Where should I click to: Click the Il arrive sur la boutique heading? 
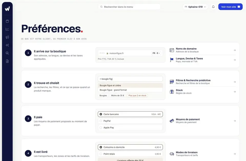[50, 51]
